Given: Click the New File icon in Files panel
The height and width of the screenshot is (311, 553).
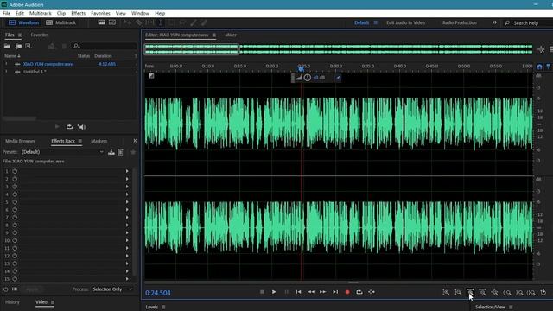Looking at the screenshot, I should 29,46.
